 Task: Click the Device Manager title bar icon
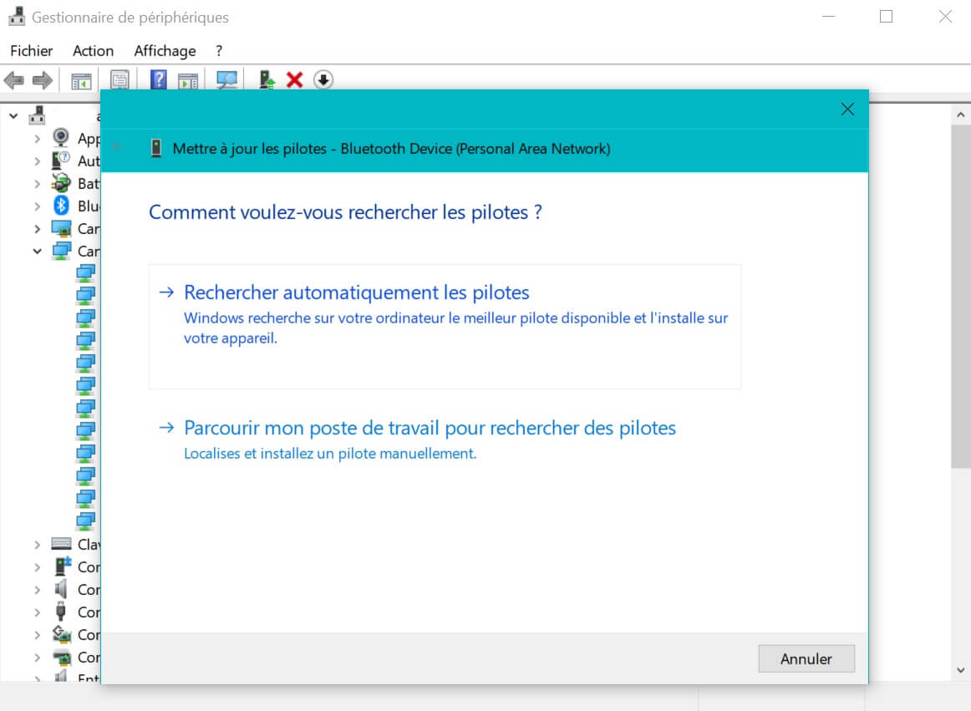point(17,17)
